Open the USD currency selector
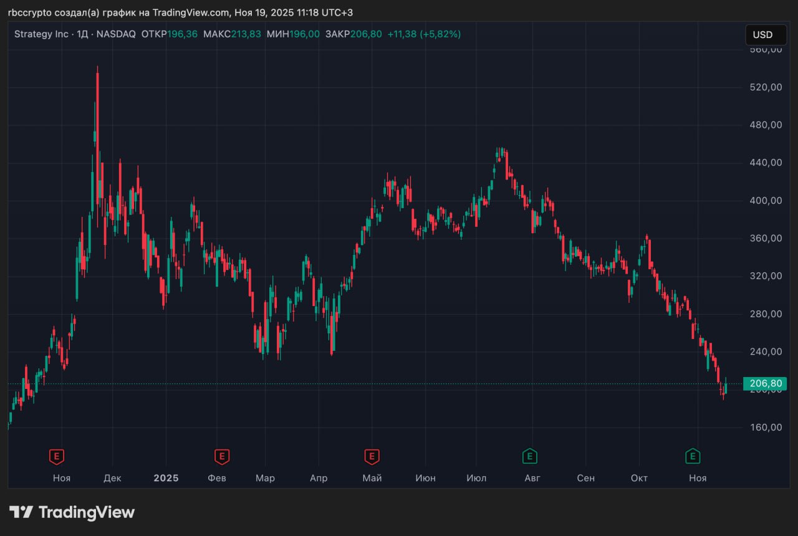This screenshot has width=798, height=536. pyautogui.click(x=765, y=35)
